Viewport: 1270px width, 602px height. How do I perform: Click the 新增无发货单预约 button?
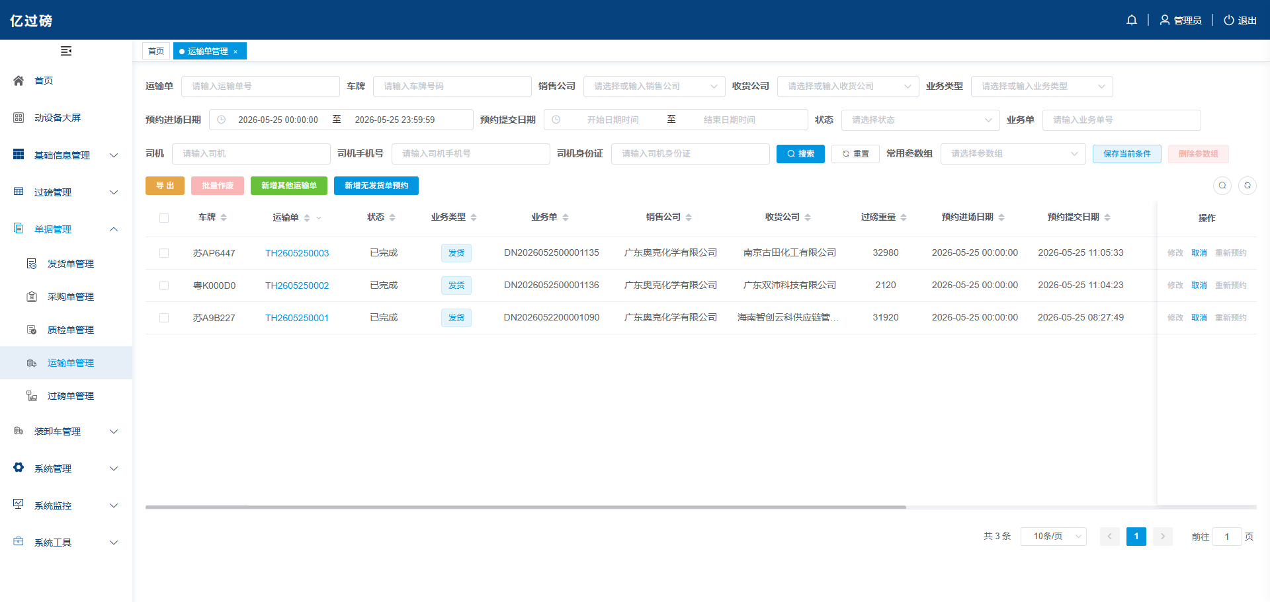(376, 186)
